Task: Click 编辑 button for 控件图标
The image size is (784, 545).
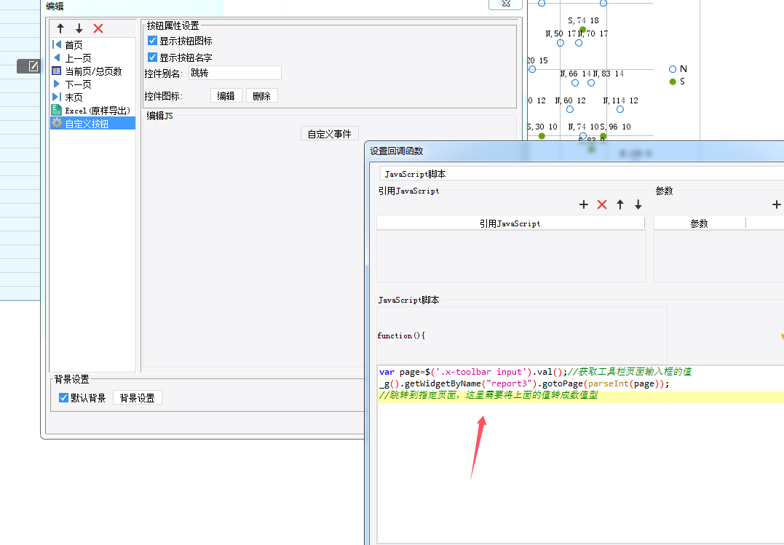Action: pos(226,95)
